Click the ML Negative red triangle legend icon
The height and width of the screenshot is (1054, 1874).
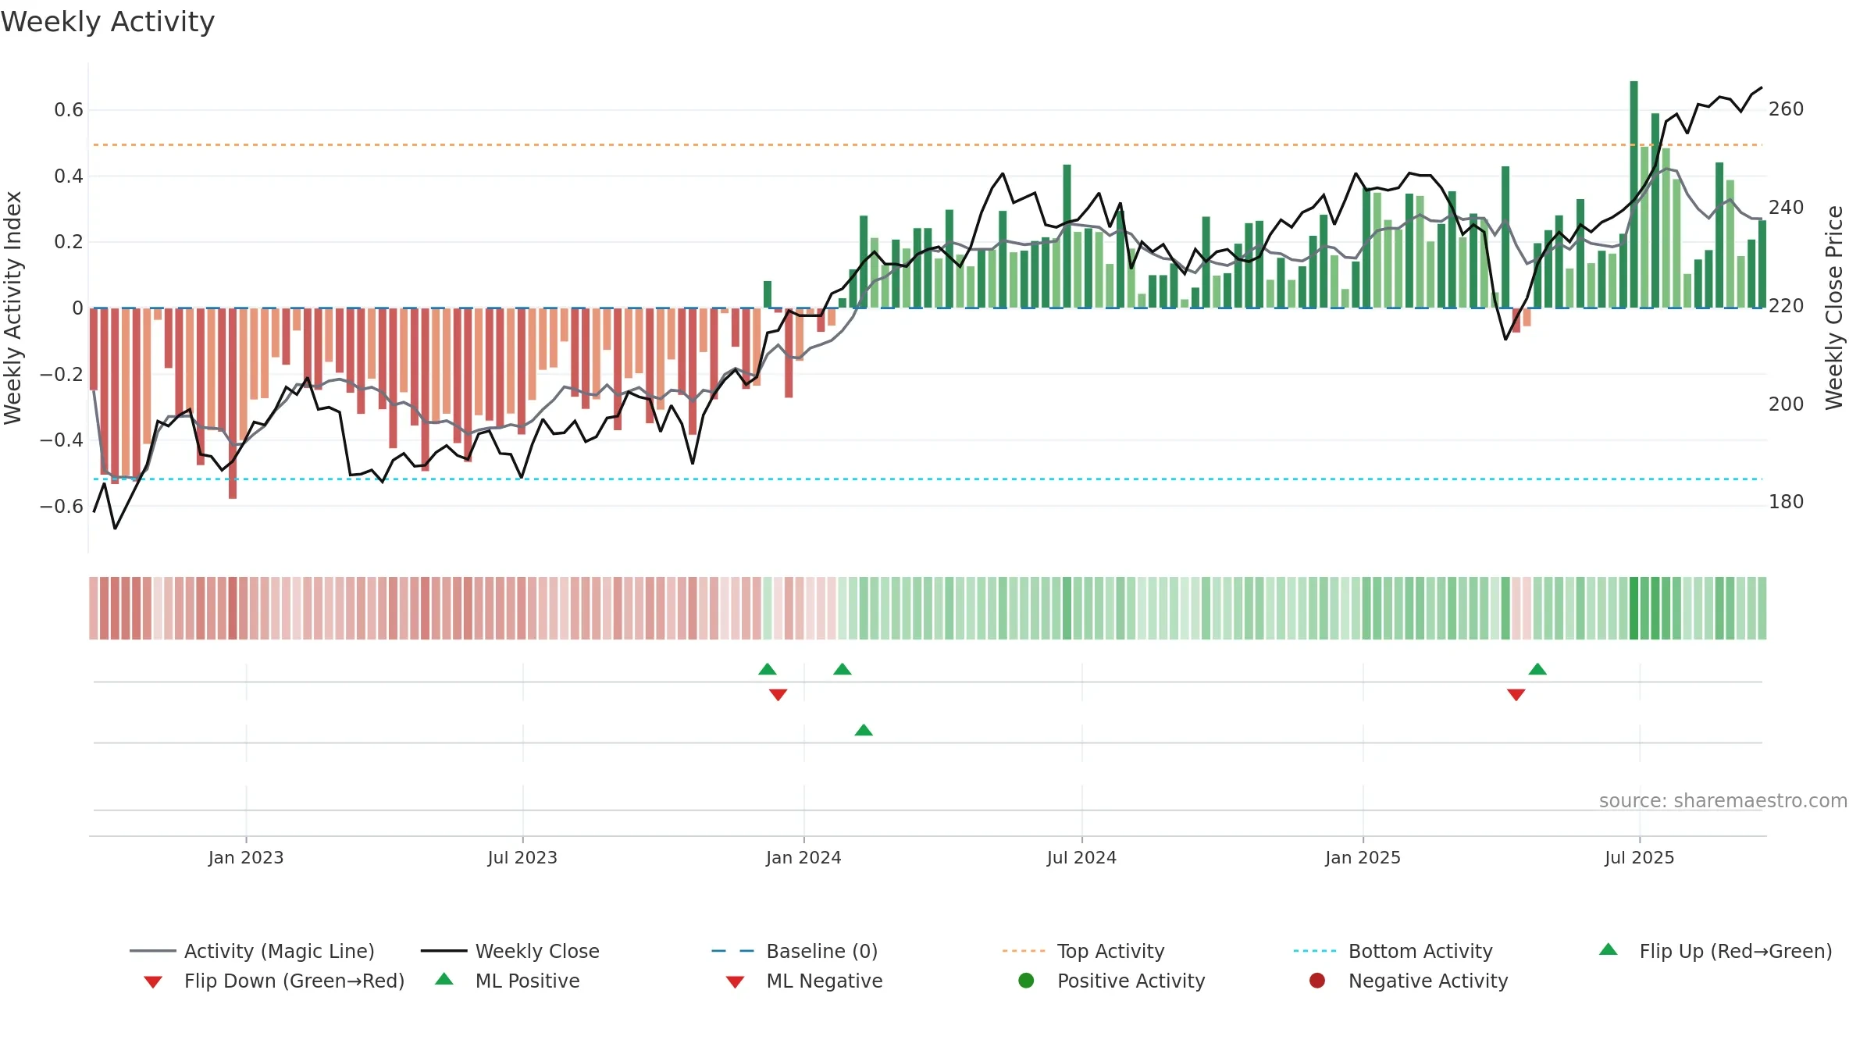[x=735, y=981]
